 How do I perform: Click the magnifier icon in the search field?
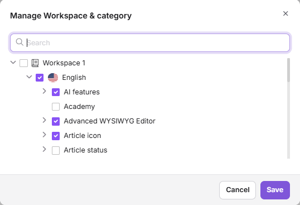[20, 42]
